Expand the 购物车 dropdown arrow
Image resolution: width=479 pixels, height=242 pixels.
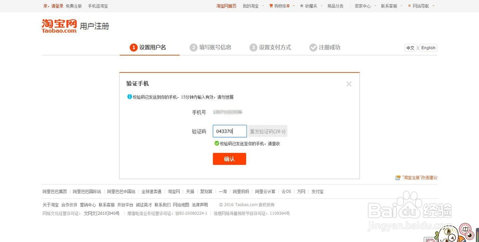(x=294, y=6)
